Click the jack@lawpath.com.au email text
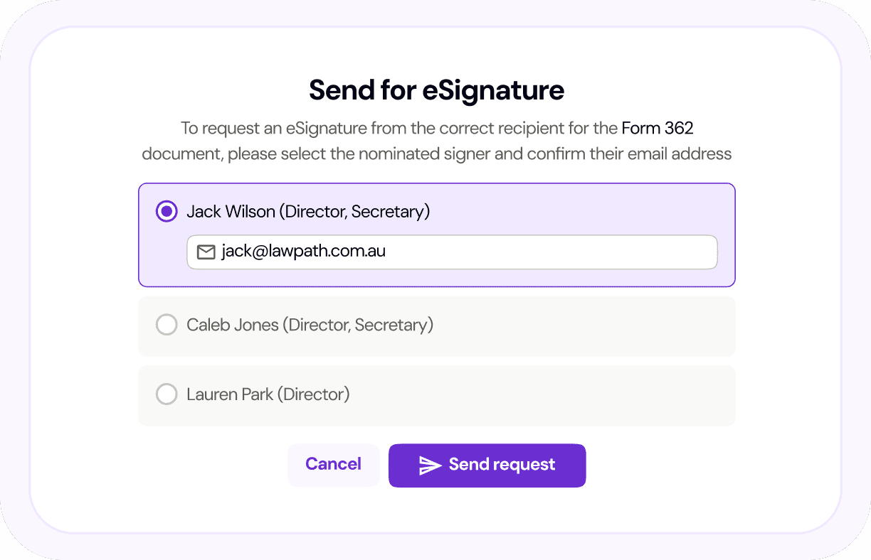The height and width of the screenshot is (560, 871). (303, 252)
